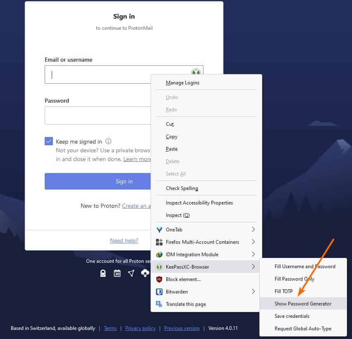Uncheck the Keep me signed in checkbox
Viewport: 352px width, 339px height.
48,141
